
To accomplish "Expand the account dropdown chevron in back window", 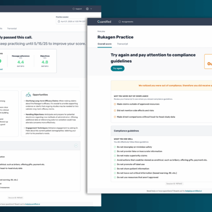I will point(91,9).
